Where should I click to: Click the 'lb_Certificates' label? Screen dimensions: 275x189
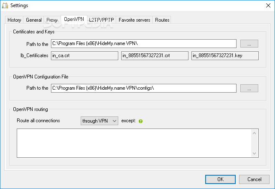pos(34,55)
